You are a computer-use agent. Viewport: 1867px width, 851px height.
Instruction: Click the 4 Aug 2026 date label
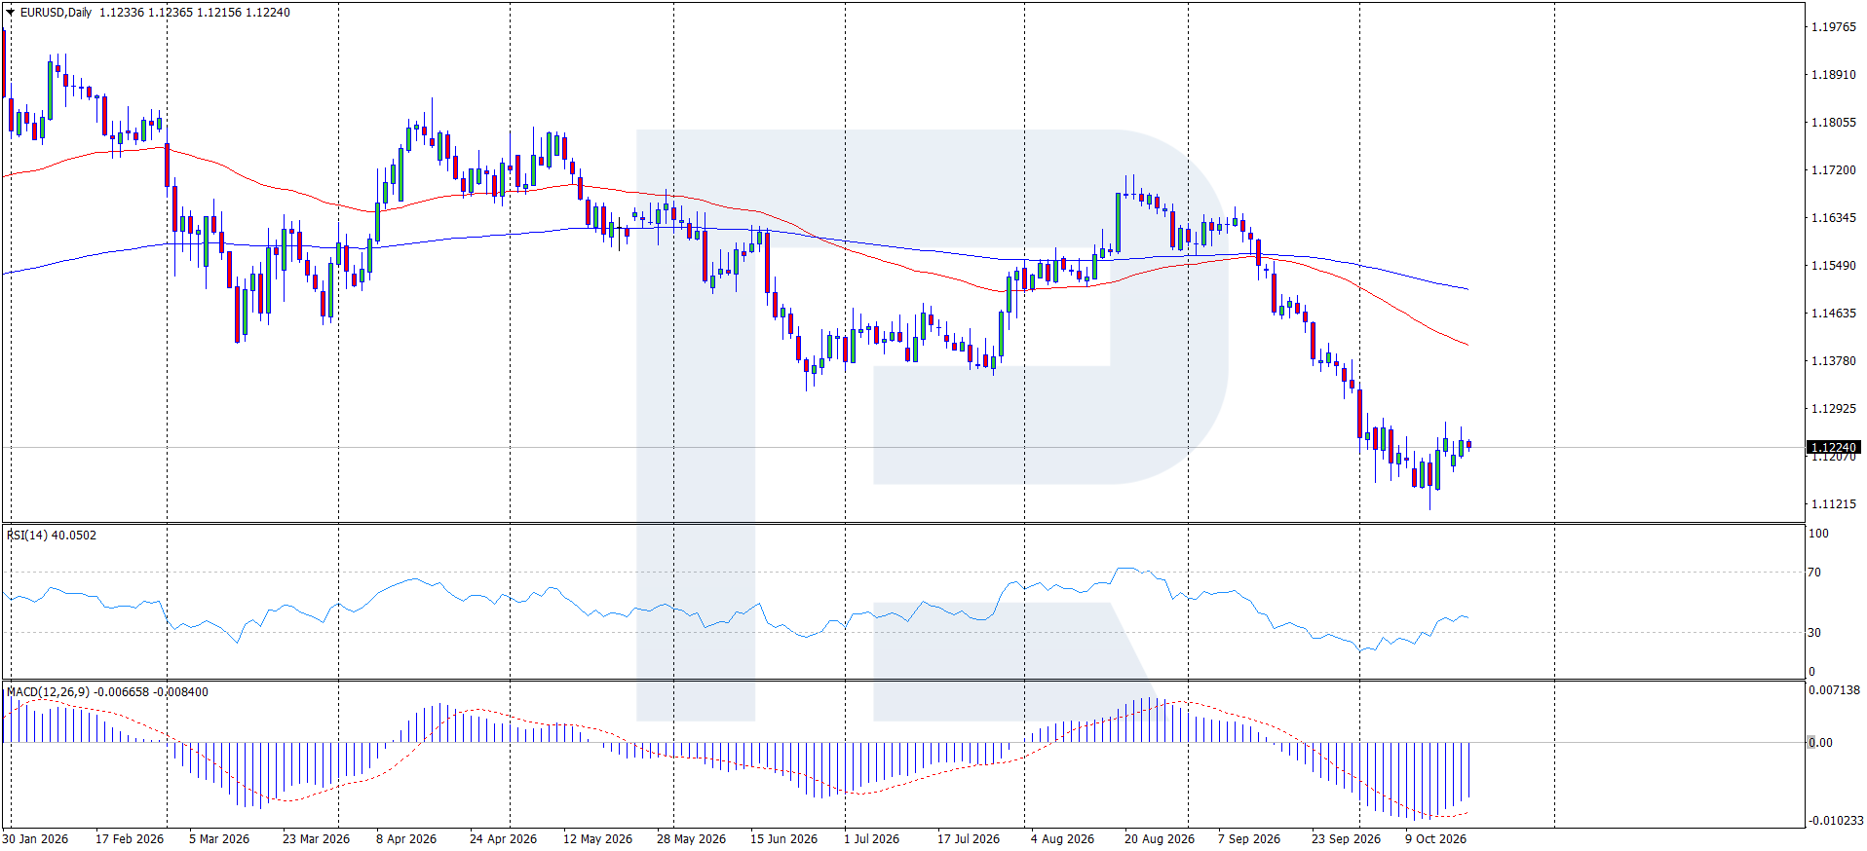point(1062,839)
